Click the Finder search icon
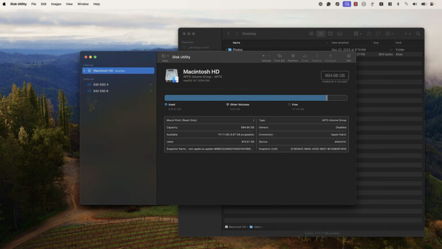Image resolution: width=442 pixels, height=249 pixels. click(418, 33)
